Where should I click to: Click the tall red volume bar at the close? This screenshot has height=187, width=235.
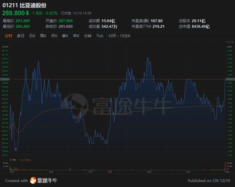[225, 166]
